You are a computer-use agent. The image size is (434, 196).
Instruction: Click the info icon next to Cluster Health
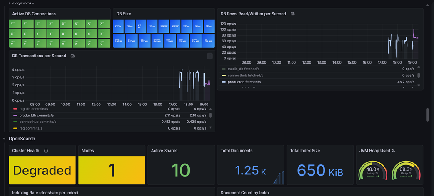click(x=46, y=151)
